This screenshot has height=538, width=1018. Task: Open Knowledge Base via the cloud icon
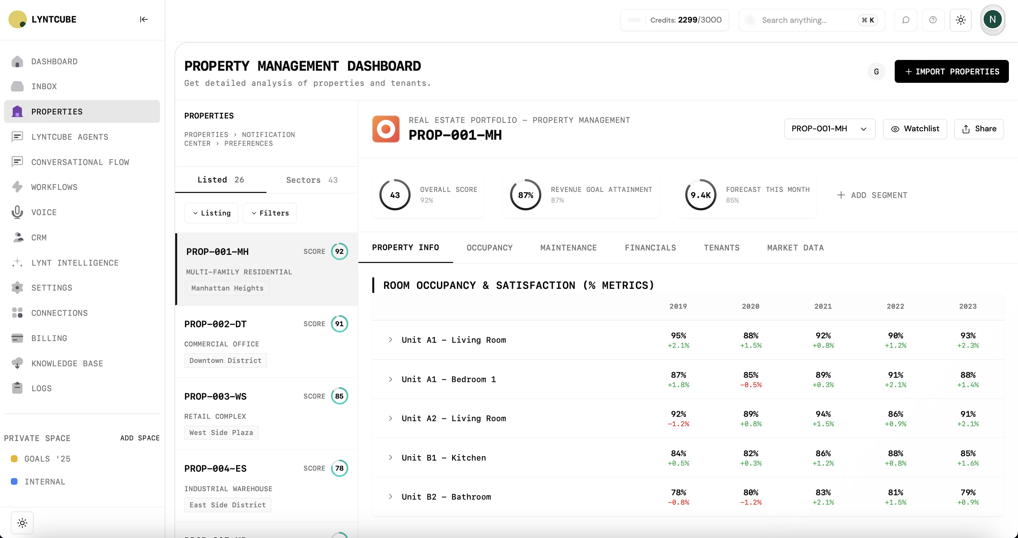[x=17, y=363]
